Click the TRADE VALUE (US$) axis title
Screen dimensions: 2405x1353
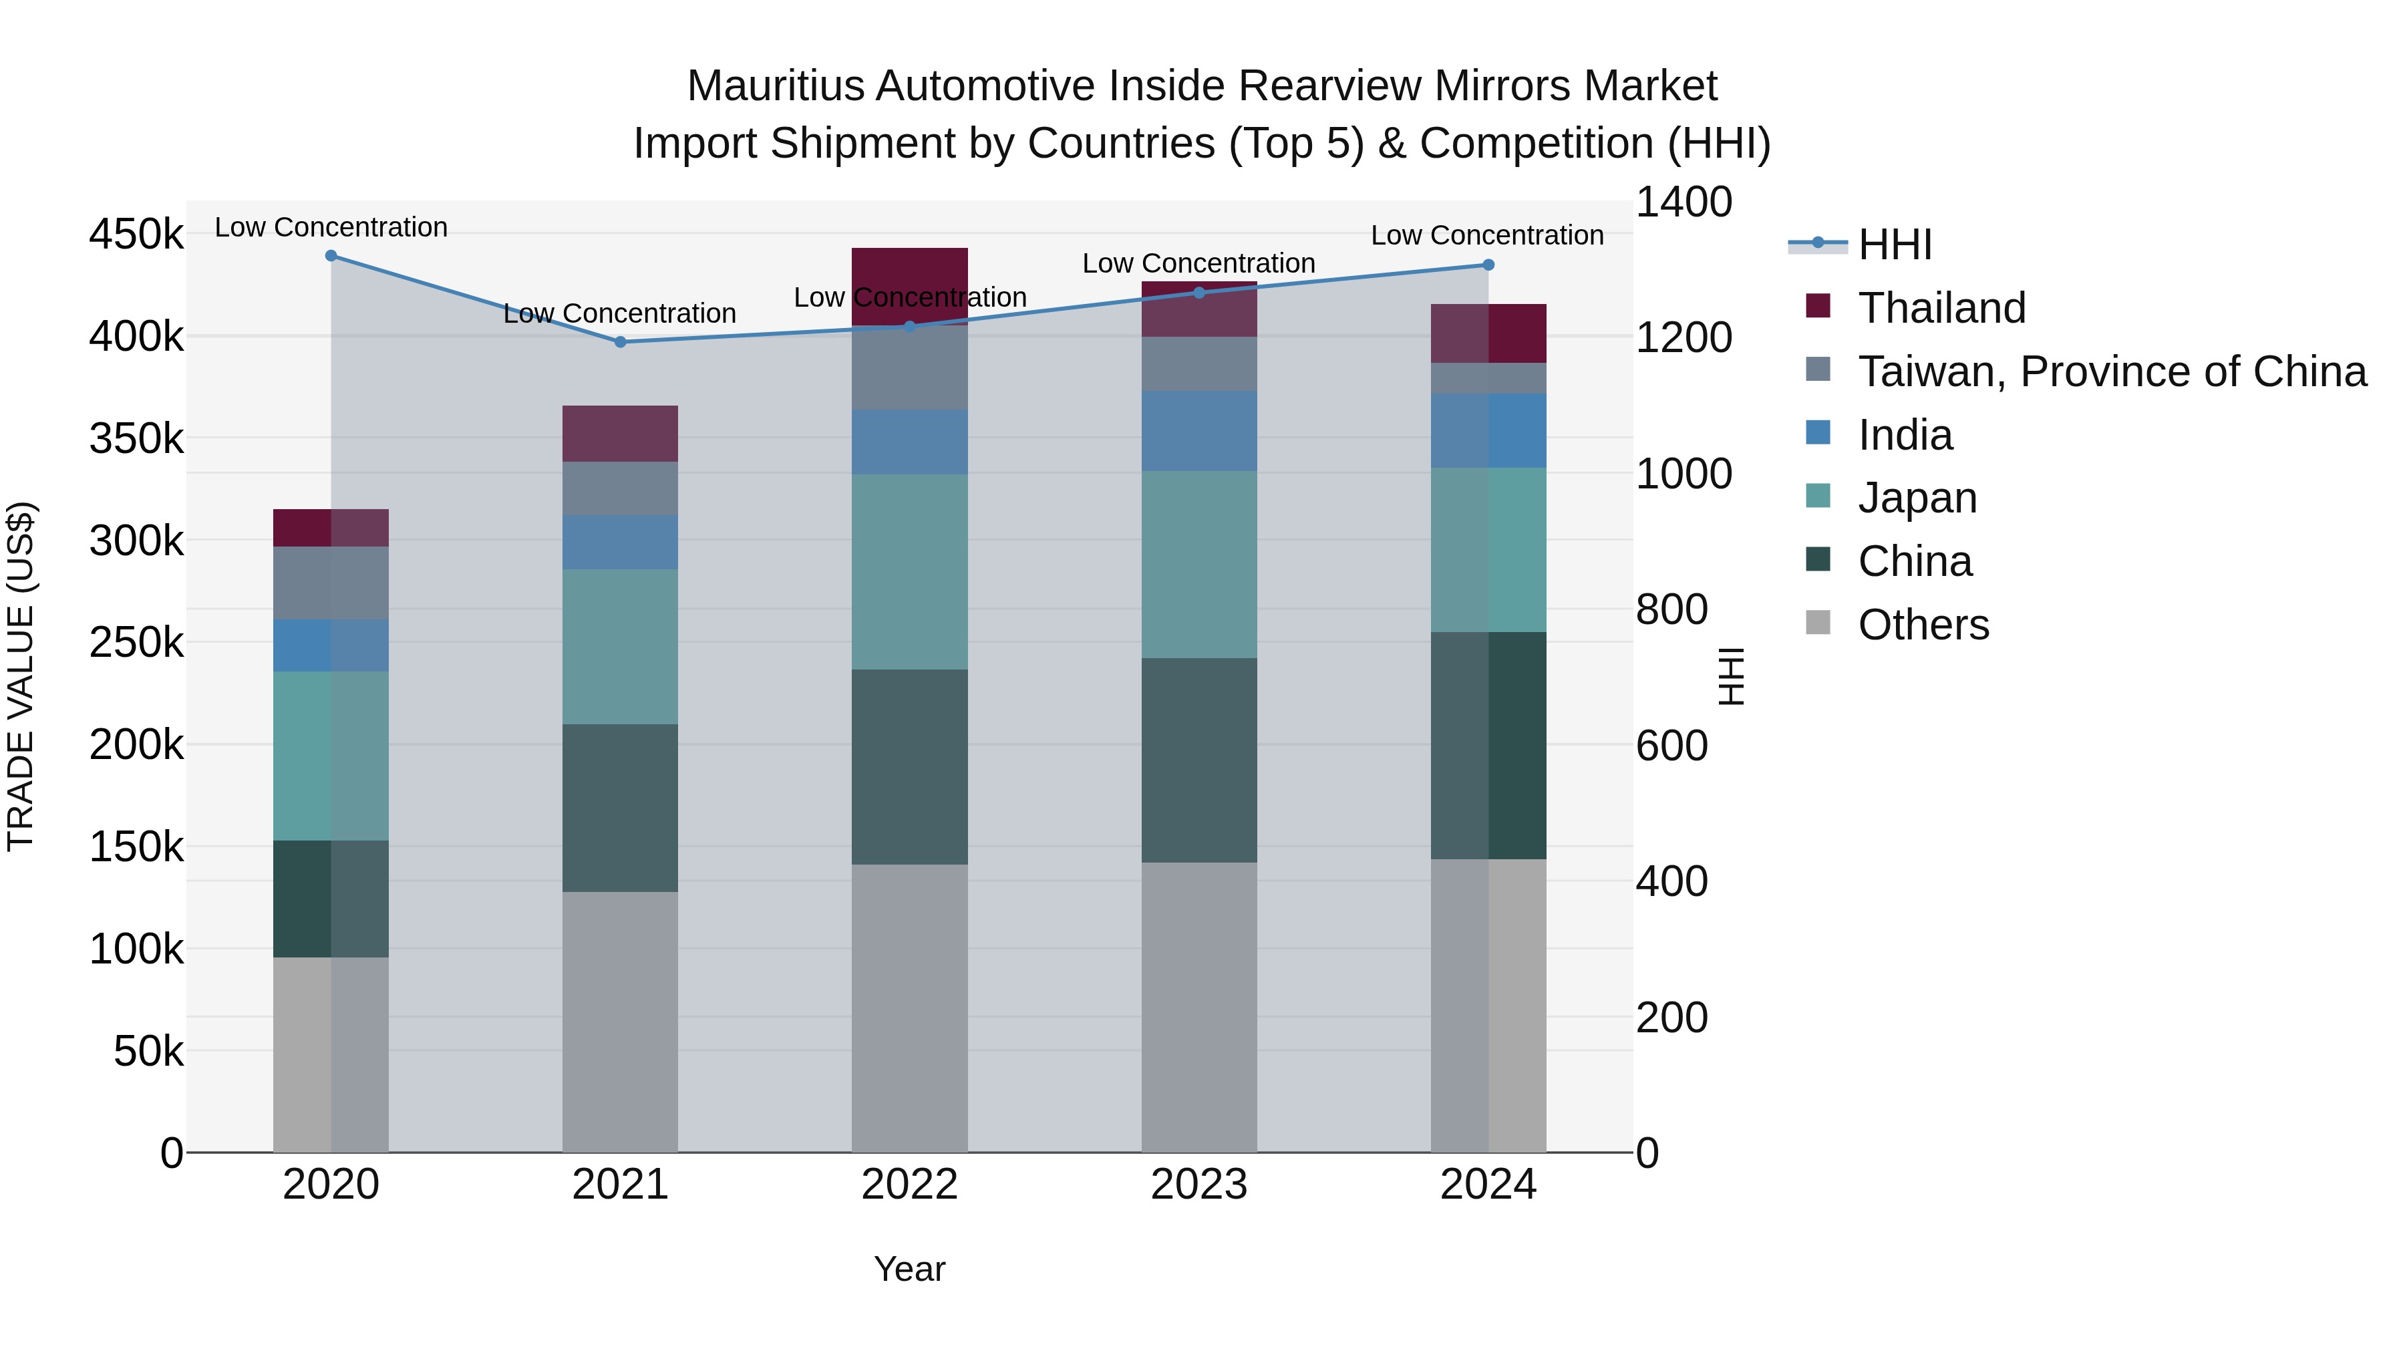click(21, 676)
